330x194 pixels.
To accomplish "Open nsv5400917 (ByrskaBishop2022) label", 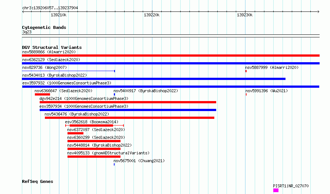I will [146, 91].
